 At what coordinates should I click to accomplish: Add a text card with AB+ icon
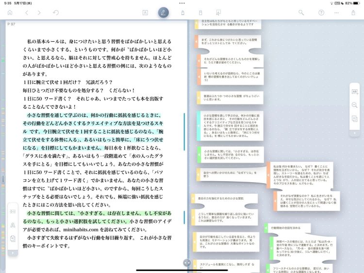point(354,92)
